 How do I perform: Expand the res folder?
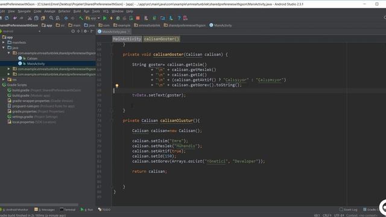(4, 80)
